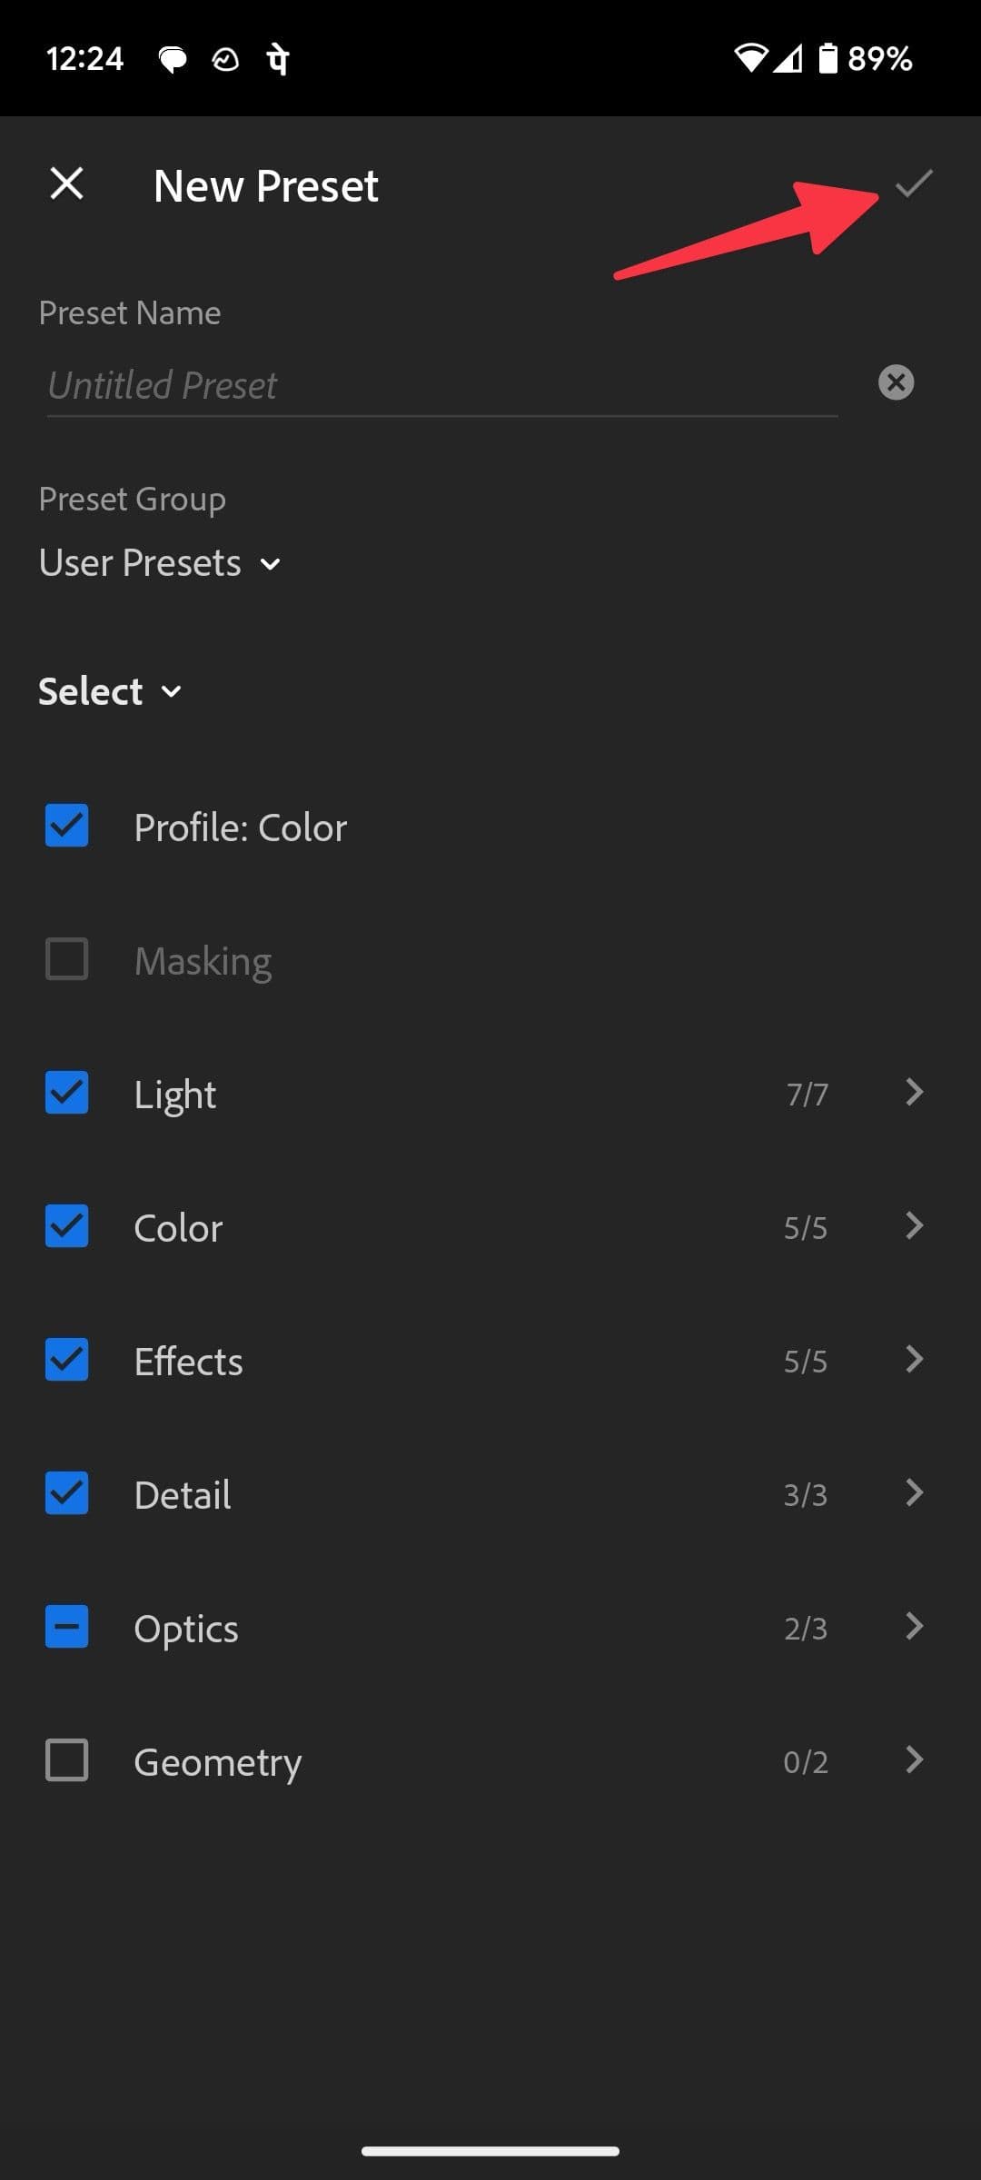Open the Select dropdown
This screenshot has height=2180, width=981.
(109, 690)
